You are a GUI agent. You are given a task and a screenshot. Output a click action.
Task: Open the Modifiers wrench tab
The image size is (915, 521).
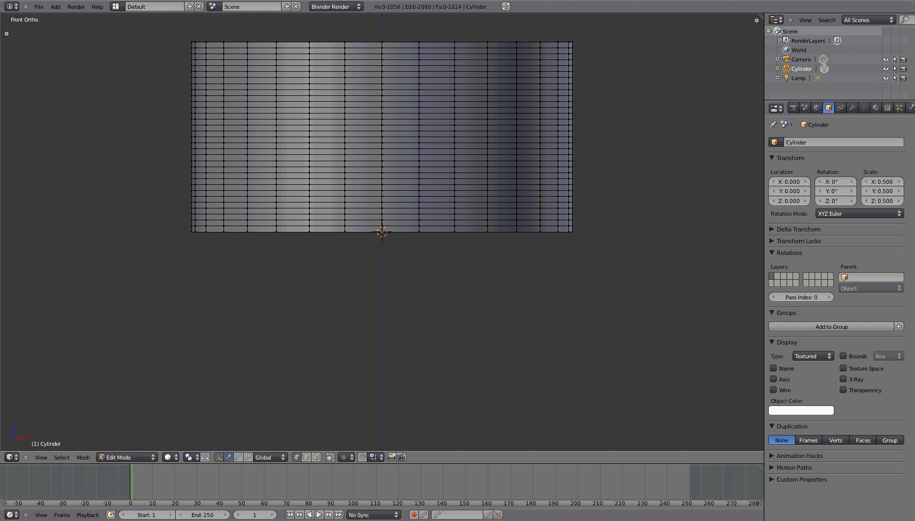(x=852, y=108)
